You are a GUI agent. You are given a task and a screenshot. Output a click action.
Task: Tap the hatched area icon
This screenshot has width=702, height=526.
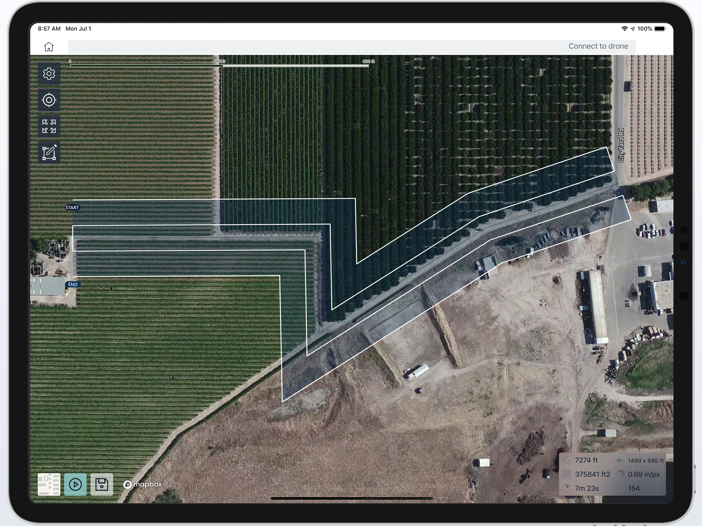[567, 474]
